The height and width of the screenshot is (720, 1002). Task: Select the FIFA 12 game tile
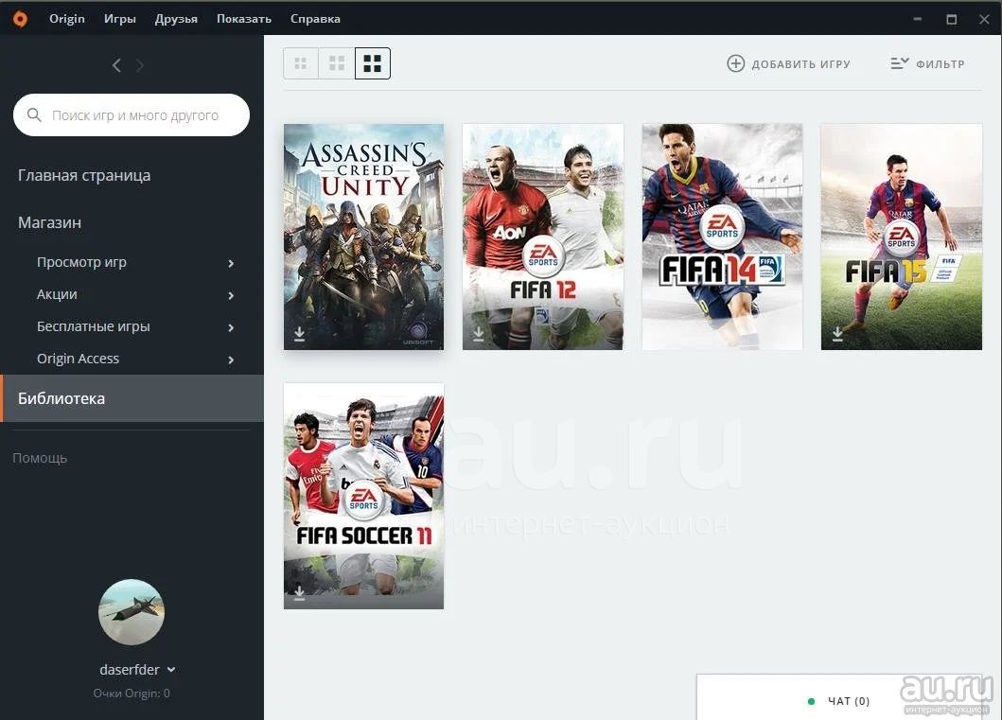tap(542, 237)
